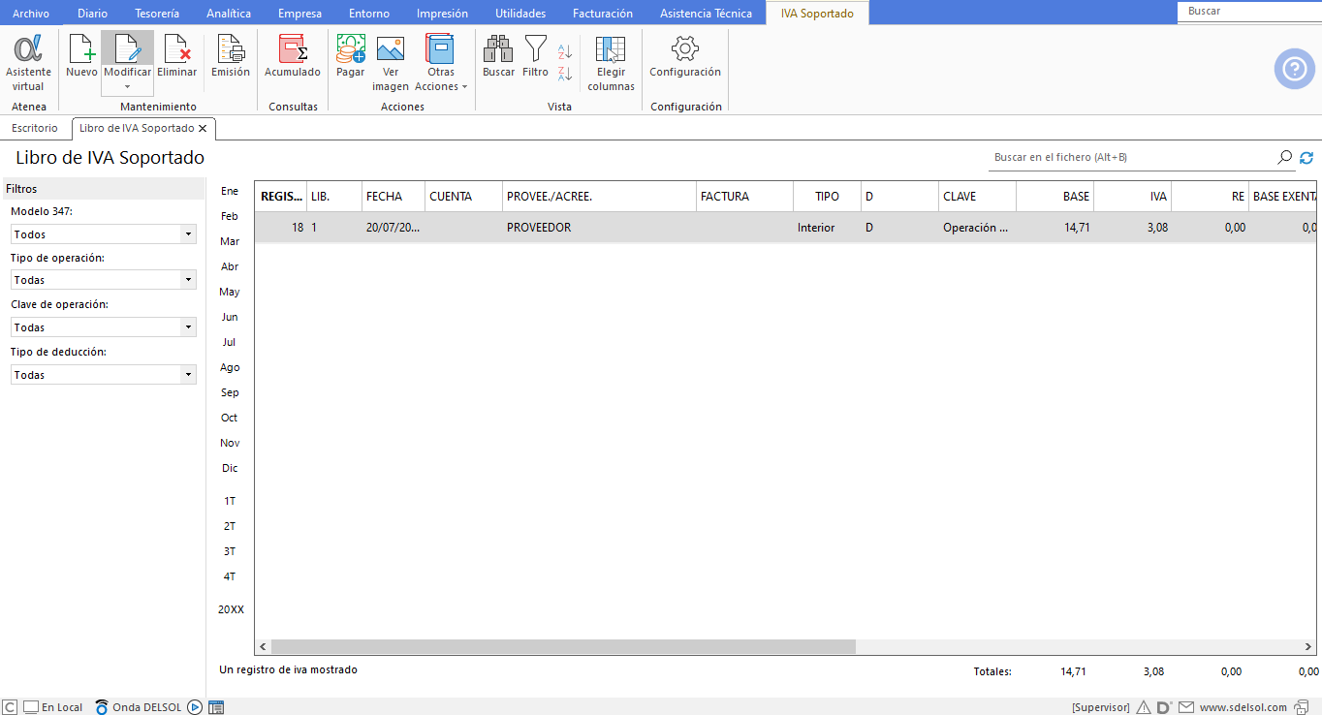Click the horizontal scrollbar thumb
Viewport: 1322px width, 715px height.
563,646
